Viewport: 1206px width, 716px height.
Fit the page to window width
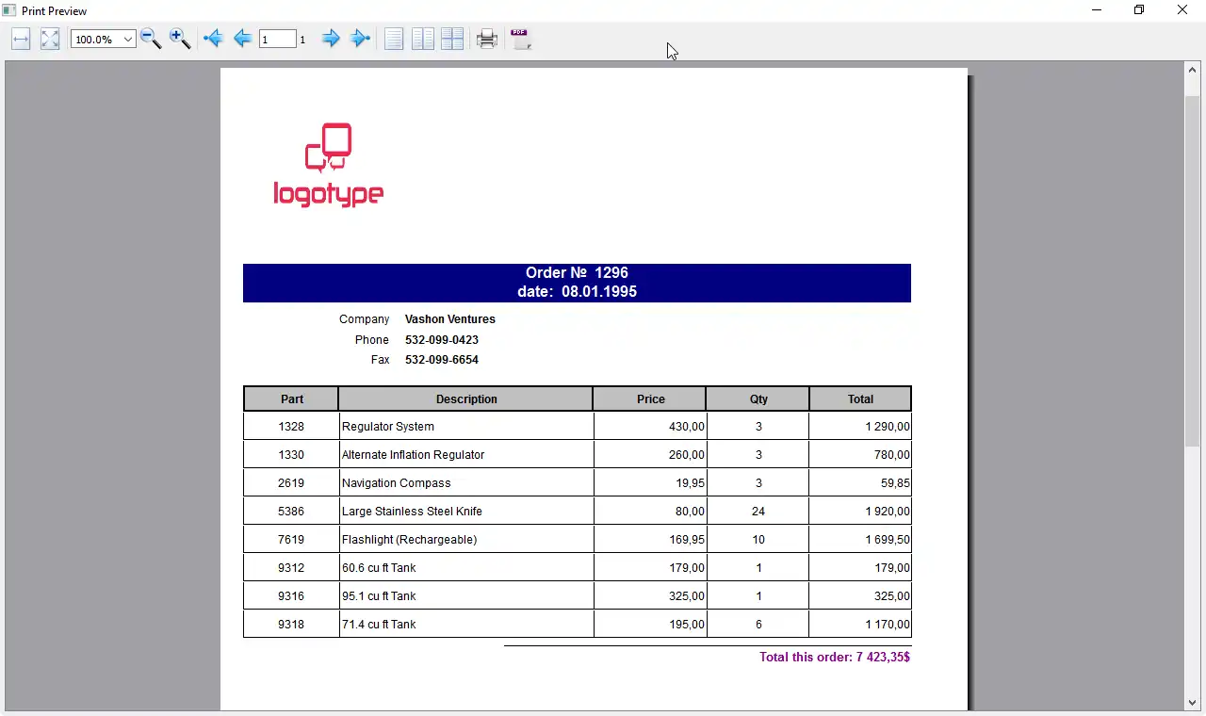coord(21,40)
